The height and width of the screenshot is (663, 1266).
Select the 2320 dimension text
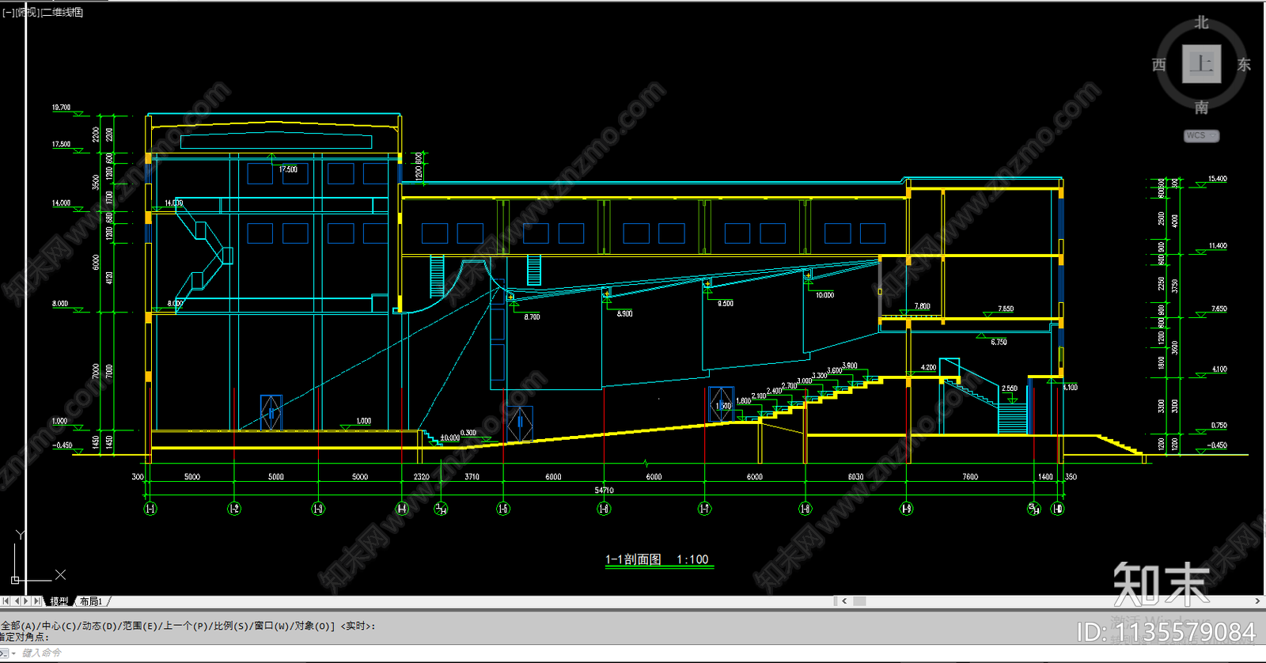pyautogui.click(x=421, y=477)
